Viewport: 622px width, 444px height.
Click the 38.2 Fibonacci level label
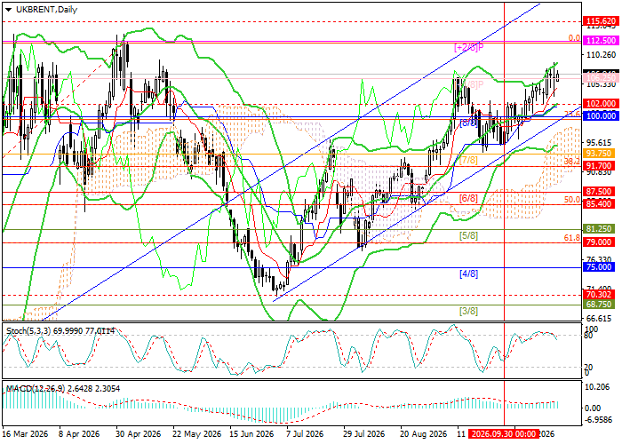click(x=572, y=162)
